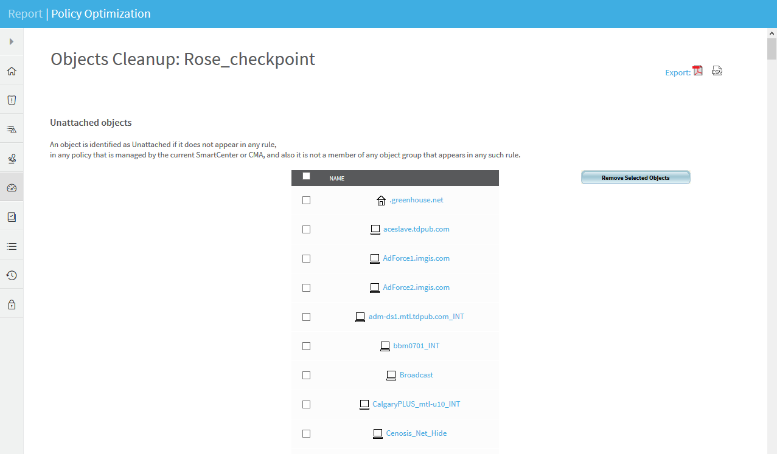Open the CalgaryPLUS_mtl-u10_INT link
777x454 pixels.
[x=416, y=404]
